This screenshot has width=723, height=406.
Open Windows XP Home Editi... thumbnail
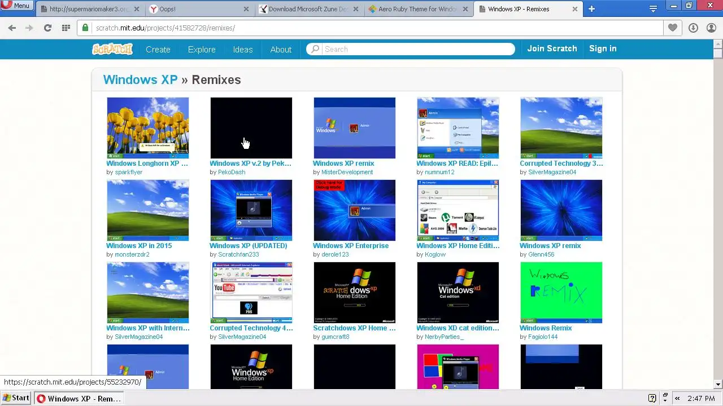coord(458,210)
